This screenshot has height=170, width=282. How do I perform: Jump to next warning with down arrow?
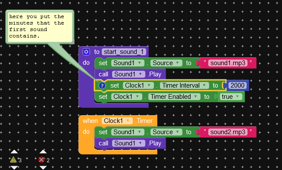pyautogui.click(x=14, y=168)
